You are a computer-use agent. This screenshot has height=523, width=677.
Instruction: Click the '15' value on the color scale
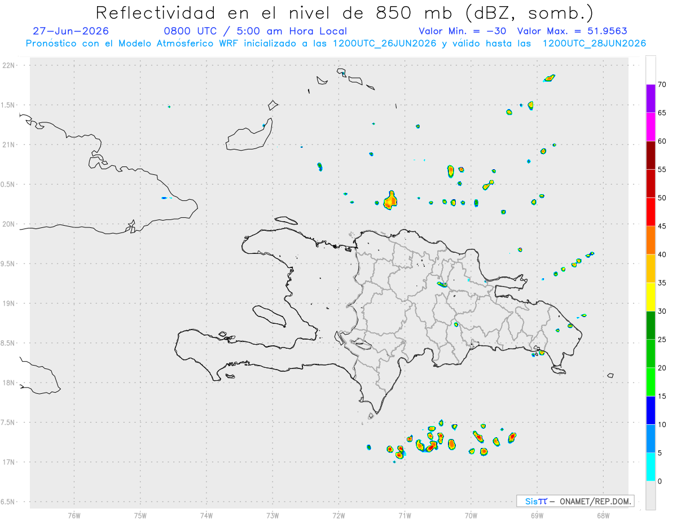coord(662,396)
